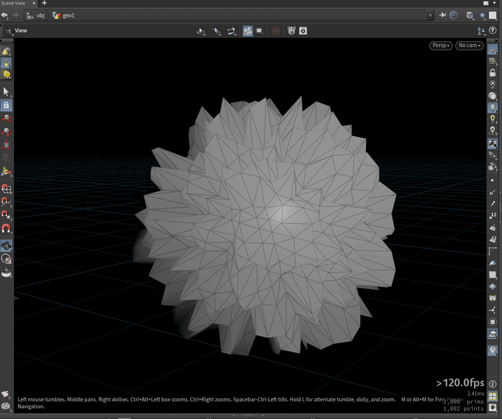Toggle point numbers display option
The image size is (502, 419).
[x=492, y=215]
